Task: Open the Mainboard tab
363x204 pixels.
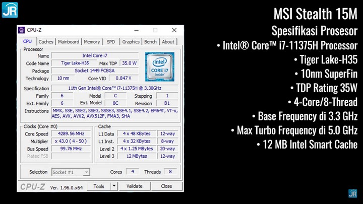Action: click(69, 42)
